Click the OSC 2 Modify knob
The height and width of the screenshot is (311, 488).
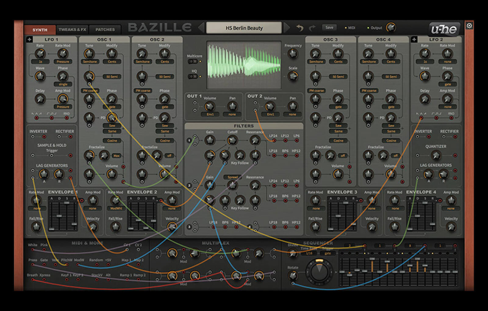coord(164,54)
